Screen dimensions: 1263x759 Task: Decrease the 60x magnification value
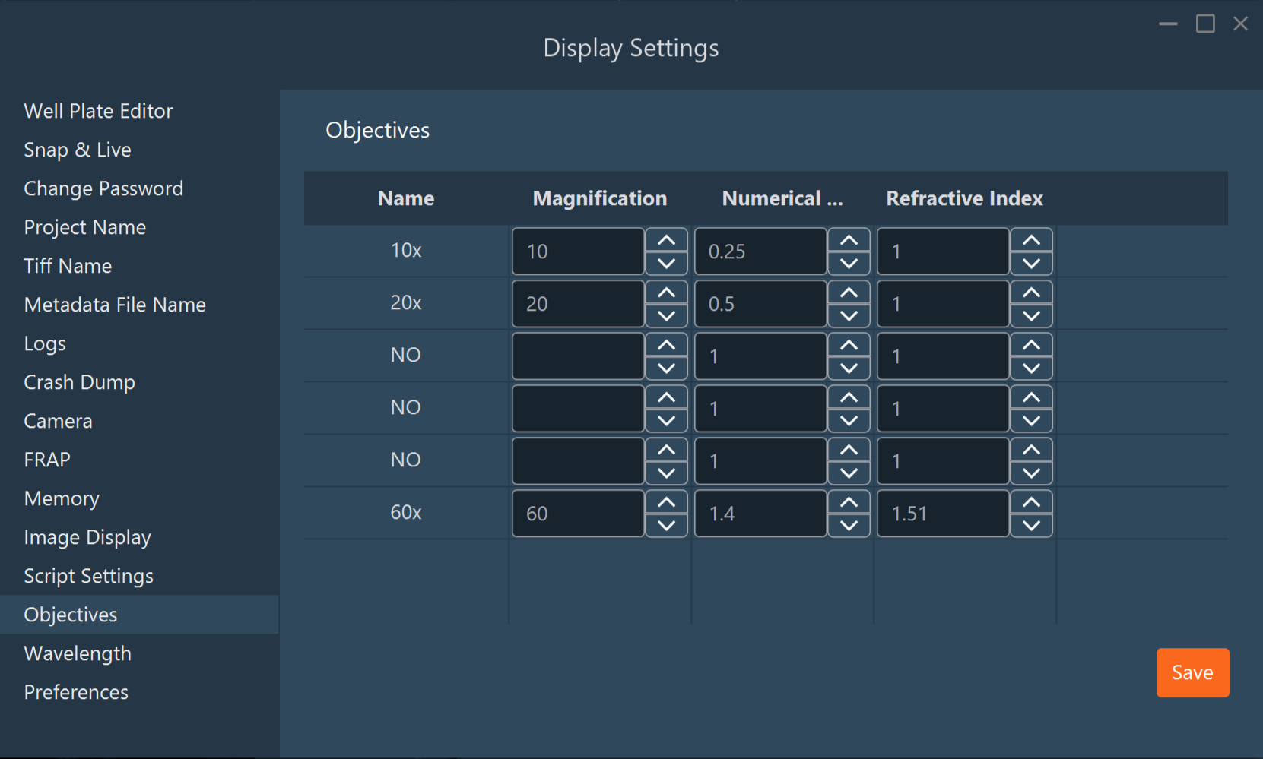tap(665, 525)
